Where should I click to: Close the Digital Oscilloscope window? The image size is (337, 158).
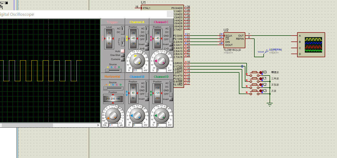click(170, 14)
